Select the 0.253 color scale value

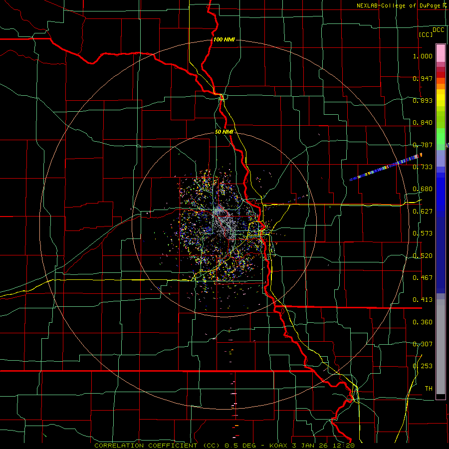click(423, 366)
